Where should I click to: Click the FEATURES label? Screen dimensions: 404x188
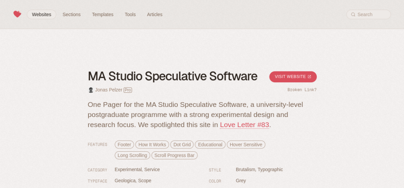pos(97,144)
